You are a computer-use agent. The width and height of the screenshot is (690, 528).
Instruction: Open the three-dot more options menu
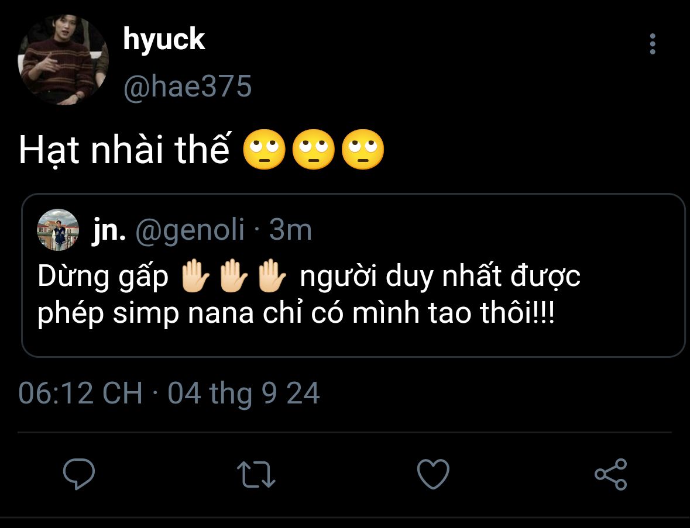653,44
